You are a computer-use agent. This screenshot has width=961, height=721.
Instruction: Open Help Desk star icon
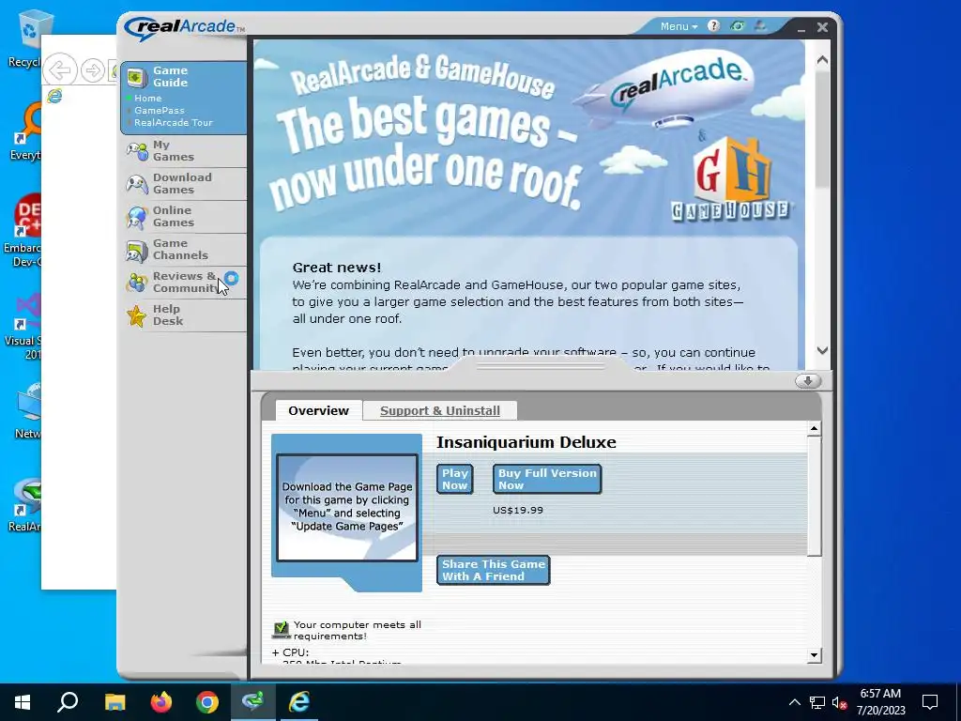[x=137, y=315]
